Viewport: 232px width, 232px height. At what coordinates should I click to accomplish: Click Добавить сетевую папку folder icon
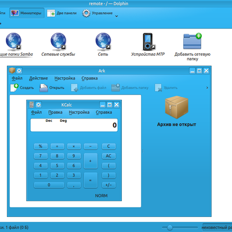tap(193, 41)
